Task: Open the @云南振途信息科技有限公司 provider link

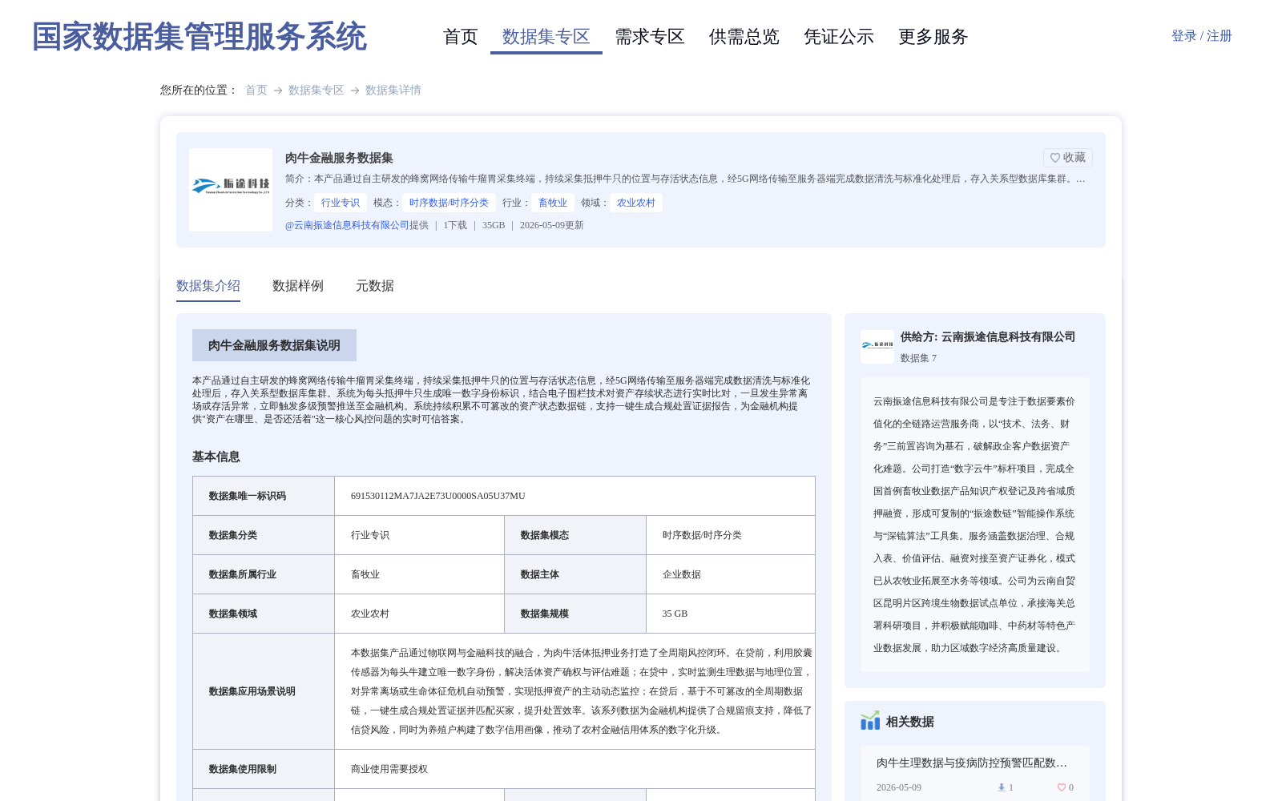Action: pyautogui.click(x=347, y=225)
